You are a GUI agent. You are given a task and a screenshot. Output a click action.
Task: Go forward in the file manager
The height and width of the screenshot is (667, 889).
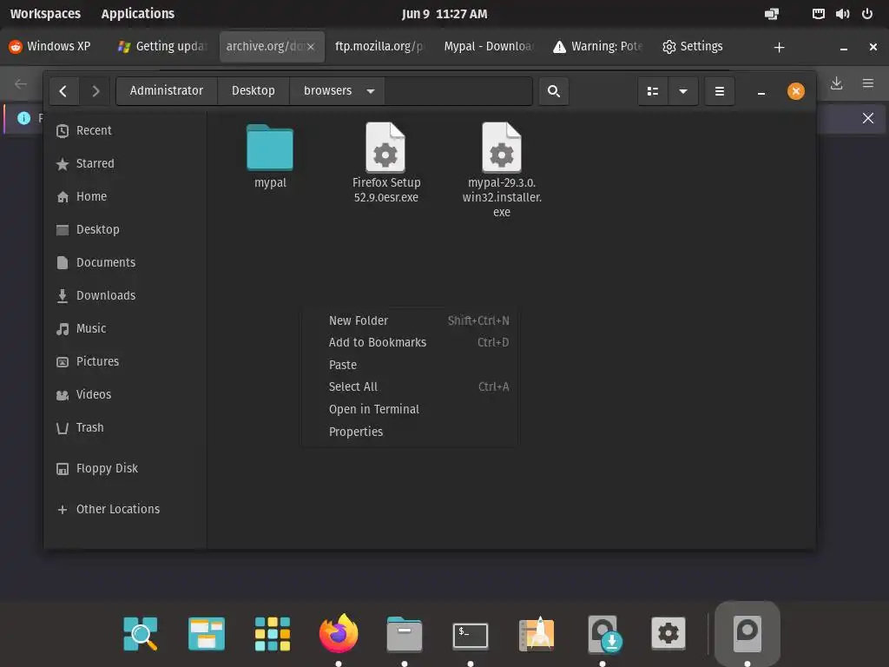point(95,90)
